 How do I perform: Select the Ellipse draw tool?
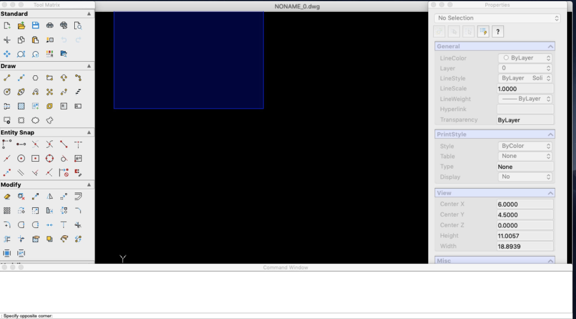click(21, 92)
